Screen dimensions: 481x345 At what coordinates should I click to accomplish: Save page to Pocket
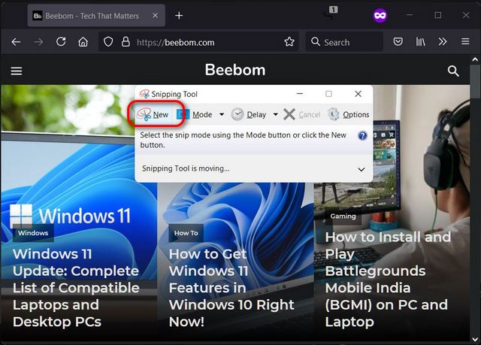(x=398, y=42)
